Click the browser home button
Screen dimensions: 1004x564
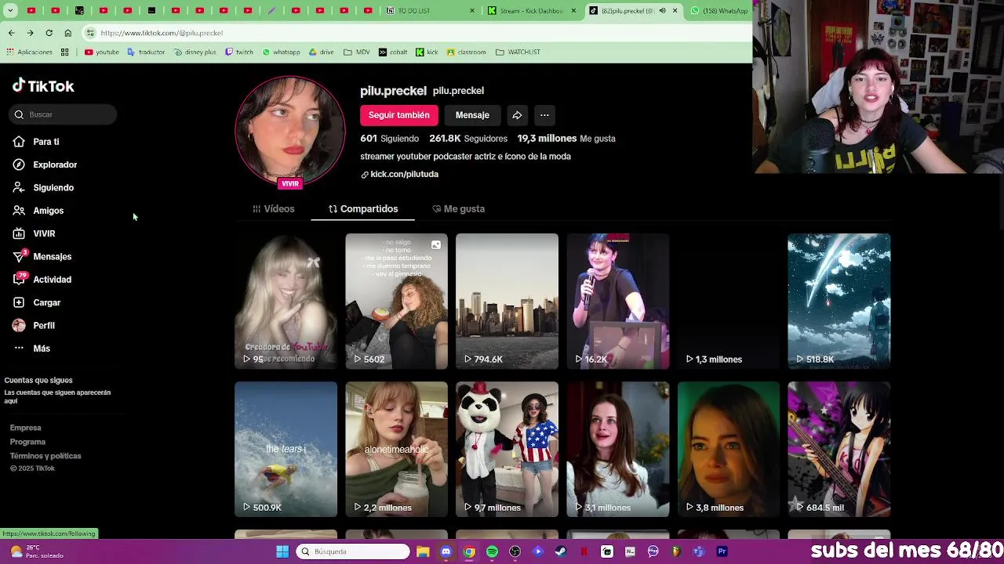(x=67, y=33)
